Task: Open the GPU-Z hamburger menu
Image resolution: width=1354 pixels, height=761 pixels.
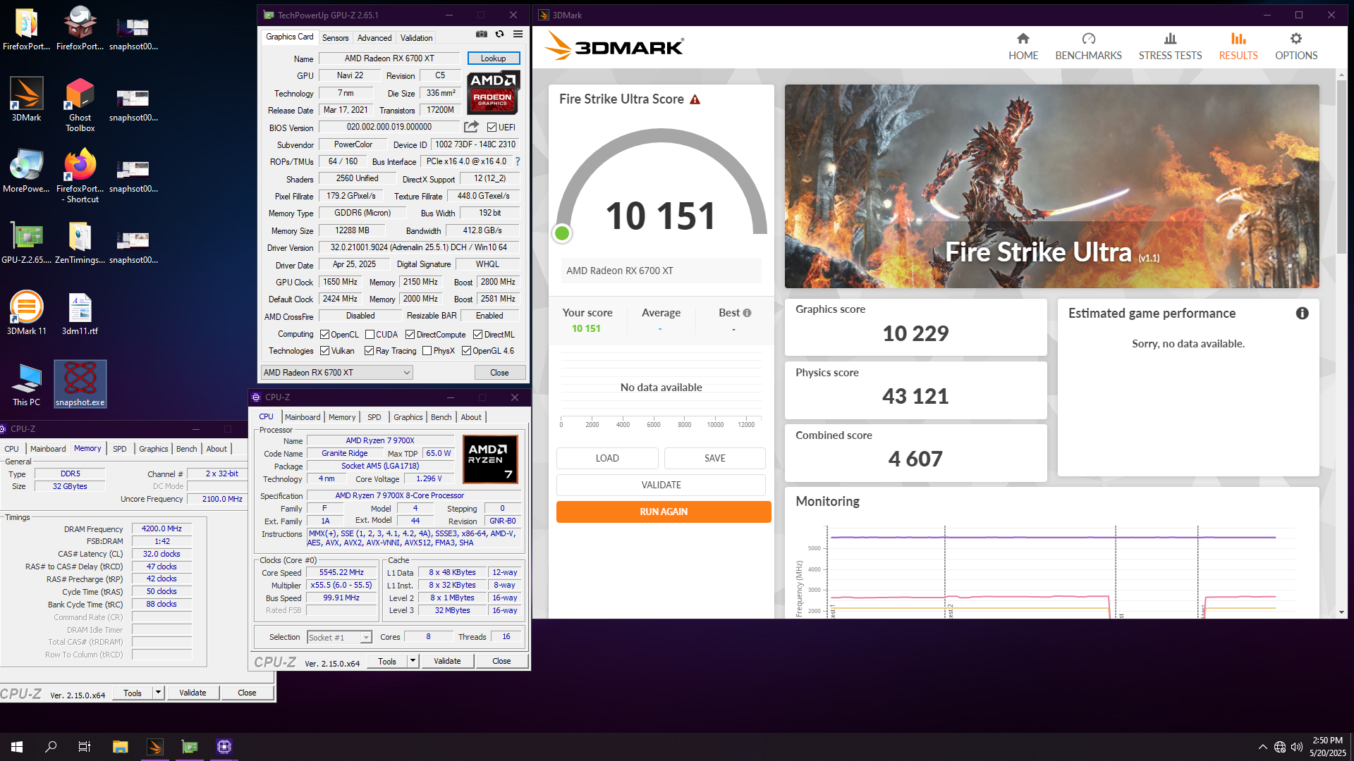Action: (x=518, y=34)
